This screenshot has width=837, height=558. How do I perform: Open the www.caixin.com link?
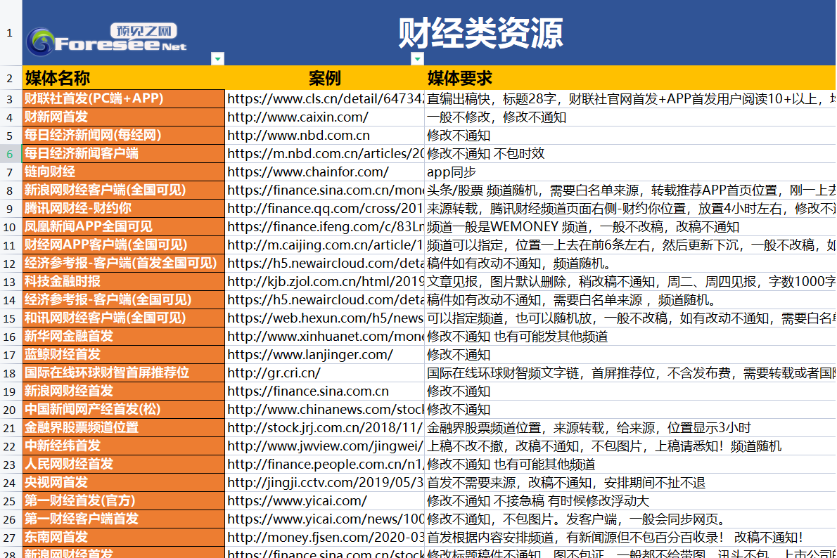pyautogui.click(x=298, y=117)
